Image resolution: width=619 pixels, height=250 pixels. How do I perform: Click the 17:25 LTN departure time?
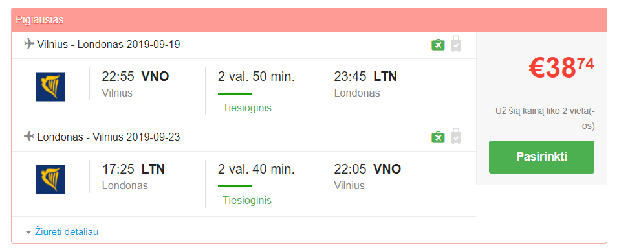point(133,169)
